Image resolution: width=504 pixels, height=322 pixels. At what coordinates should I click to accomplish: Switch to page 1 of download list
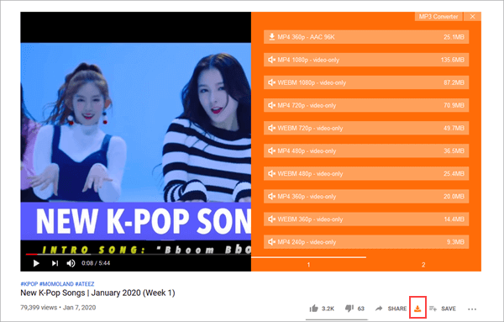coord(308,265)
